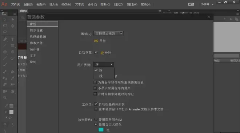Check 不显示应用程序内通知
Image resolution: width=240 pixels, height=133 pixels.
[x=95, y=88]
